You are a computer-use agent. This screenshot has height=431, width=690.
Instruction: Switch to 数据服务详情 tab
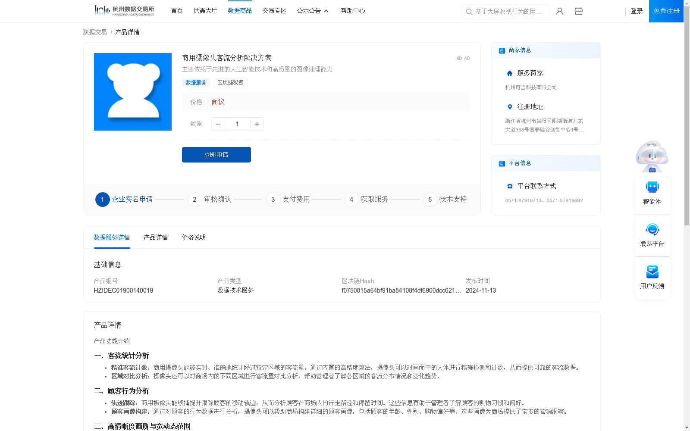pos(112,237)
